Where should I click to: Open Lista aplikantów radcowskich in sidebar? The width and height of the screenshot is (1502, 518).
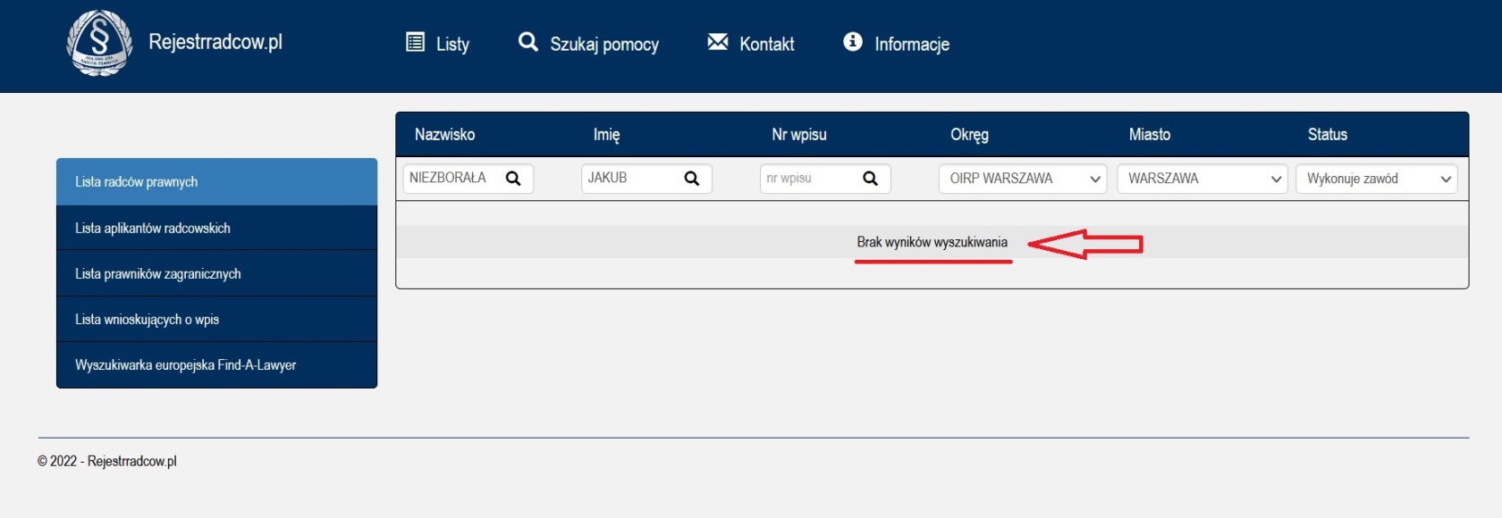[216, 228]
